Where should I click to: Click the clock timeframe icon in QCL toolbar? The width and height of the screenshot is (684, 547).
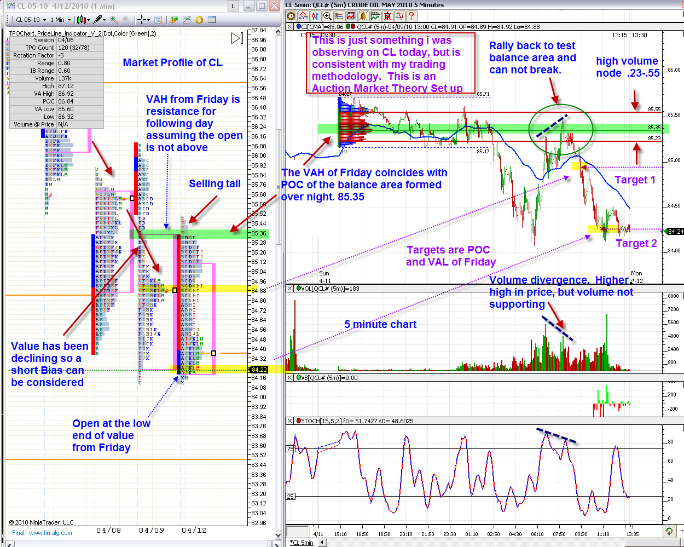(x=291, y=16)
